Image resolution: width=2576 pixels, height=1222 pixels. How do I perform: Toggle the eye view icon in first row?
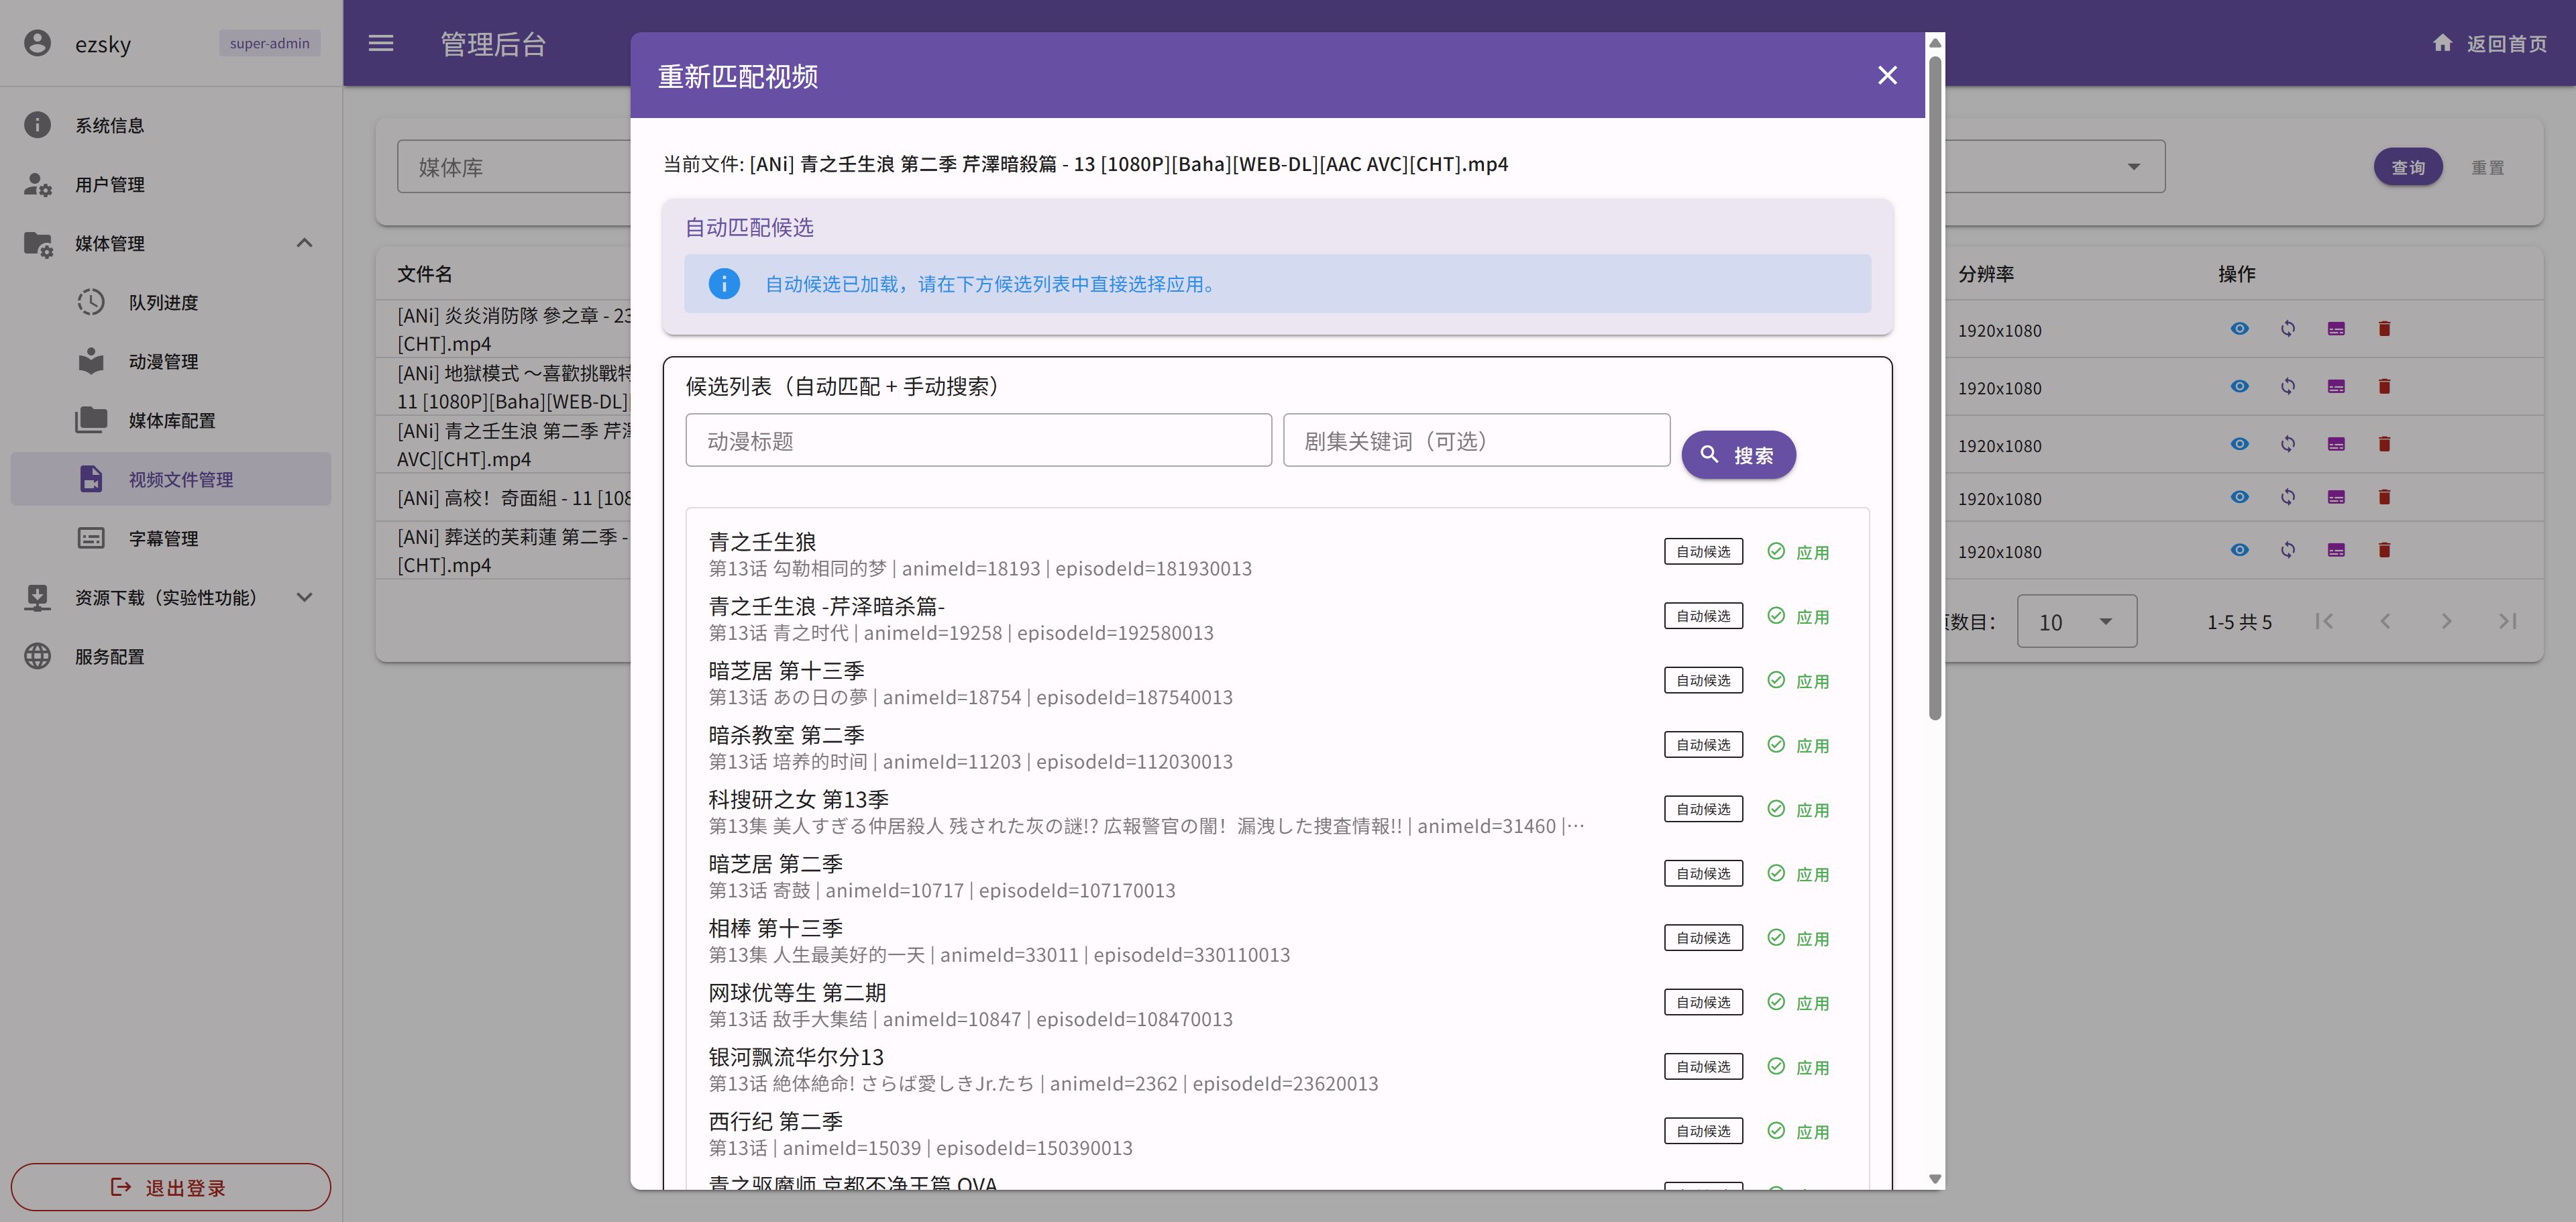(x=2240, y=329)
